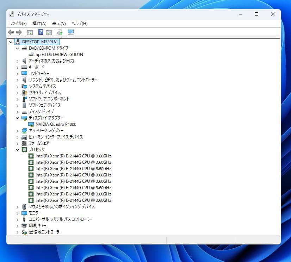Select the NVIDIA Quadro P1000 display adapter
Viewport: 291px width, 262px height.
pos(55,124)
